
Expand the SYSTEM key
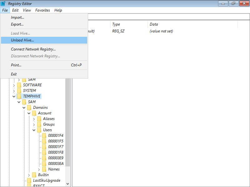coord(14,91)
